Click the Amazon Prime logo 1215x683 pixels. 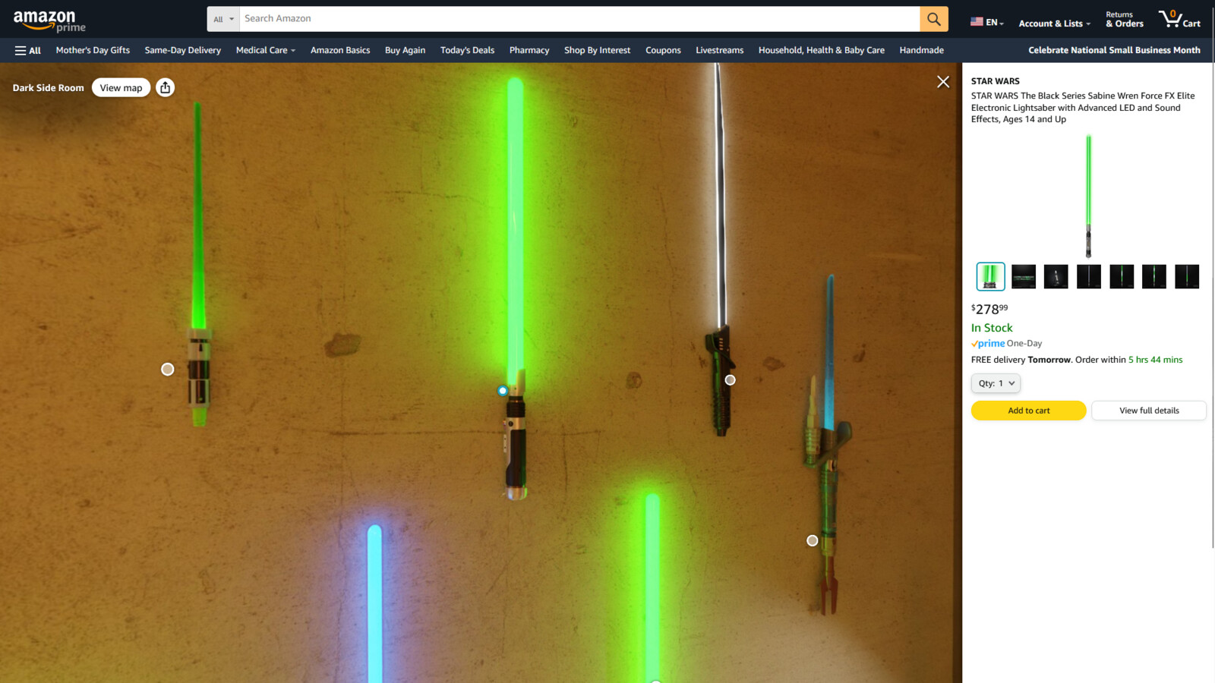[49, 20]
